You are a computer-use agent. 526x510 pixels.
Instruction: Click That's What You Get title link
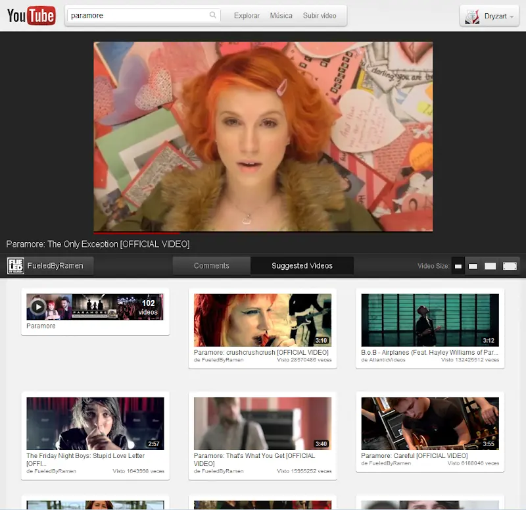point(254,459)
